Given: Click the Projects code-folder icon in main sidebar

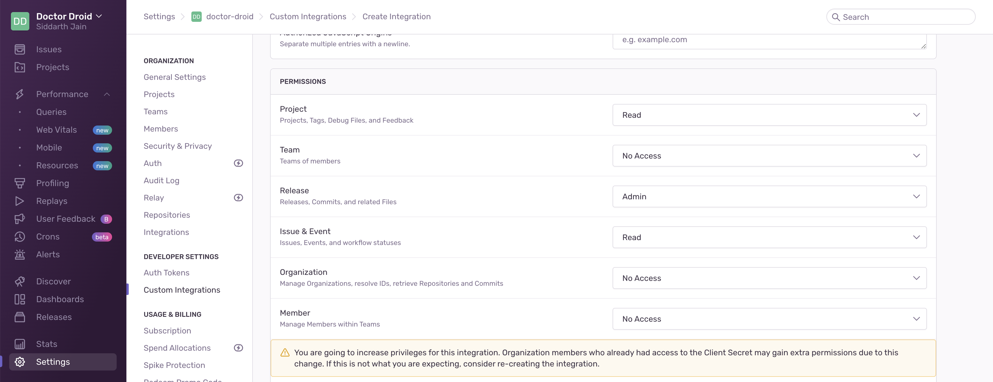Looking at the screenshot, I should [20, 67].
